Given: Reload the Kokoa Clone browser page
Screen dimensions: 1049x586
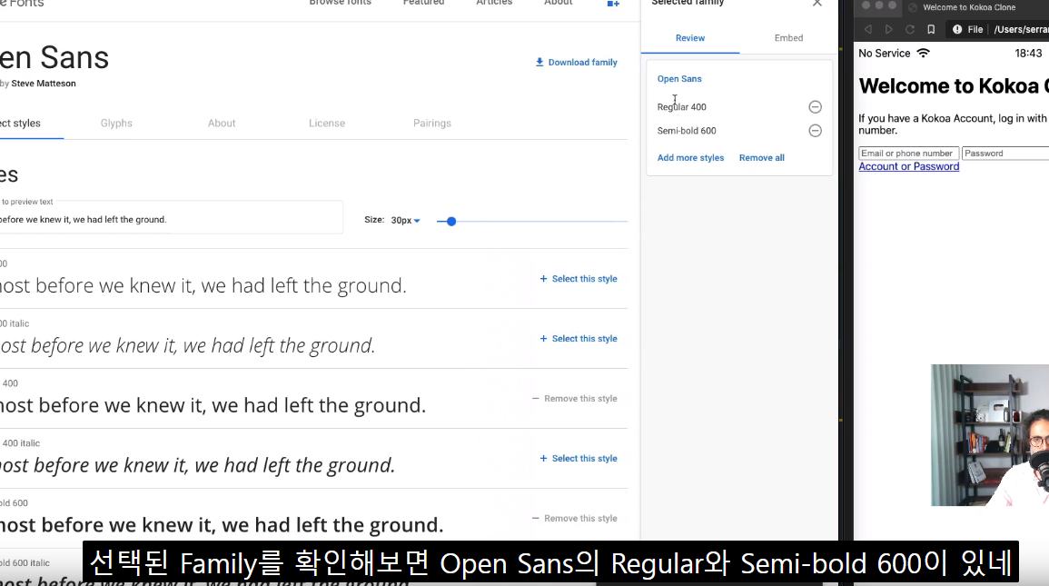Looking at the screenshot, I should click(910, 29).
